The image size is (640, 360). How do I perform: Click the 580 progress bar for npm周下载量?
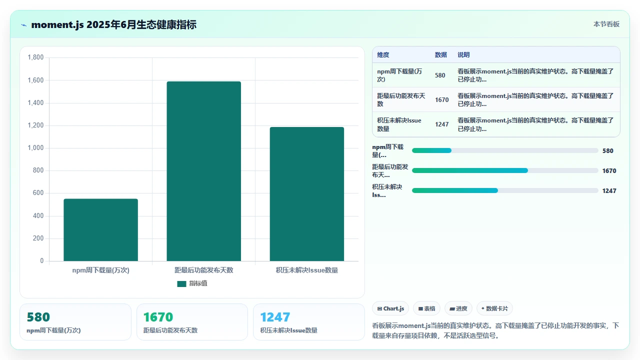(505, 150)
